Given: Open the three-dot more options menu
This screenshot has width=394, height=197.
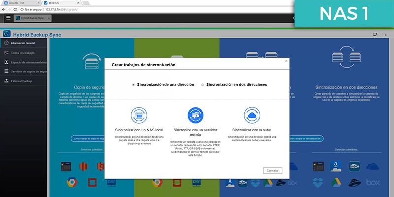Looking at the screenshot, I should click(x=386, y=34).
